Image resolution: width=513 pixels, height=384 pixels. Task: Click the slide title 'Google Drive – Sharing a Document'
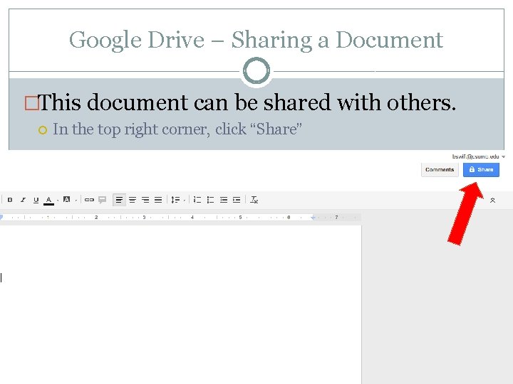click(x=256, y=40)
